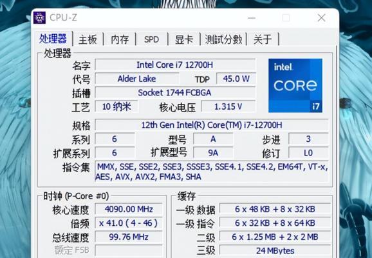Click the Intel Core i7 logo badge

click(295, 86)
